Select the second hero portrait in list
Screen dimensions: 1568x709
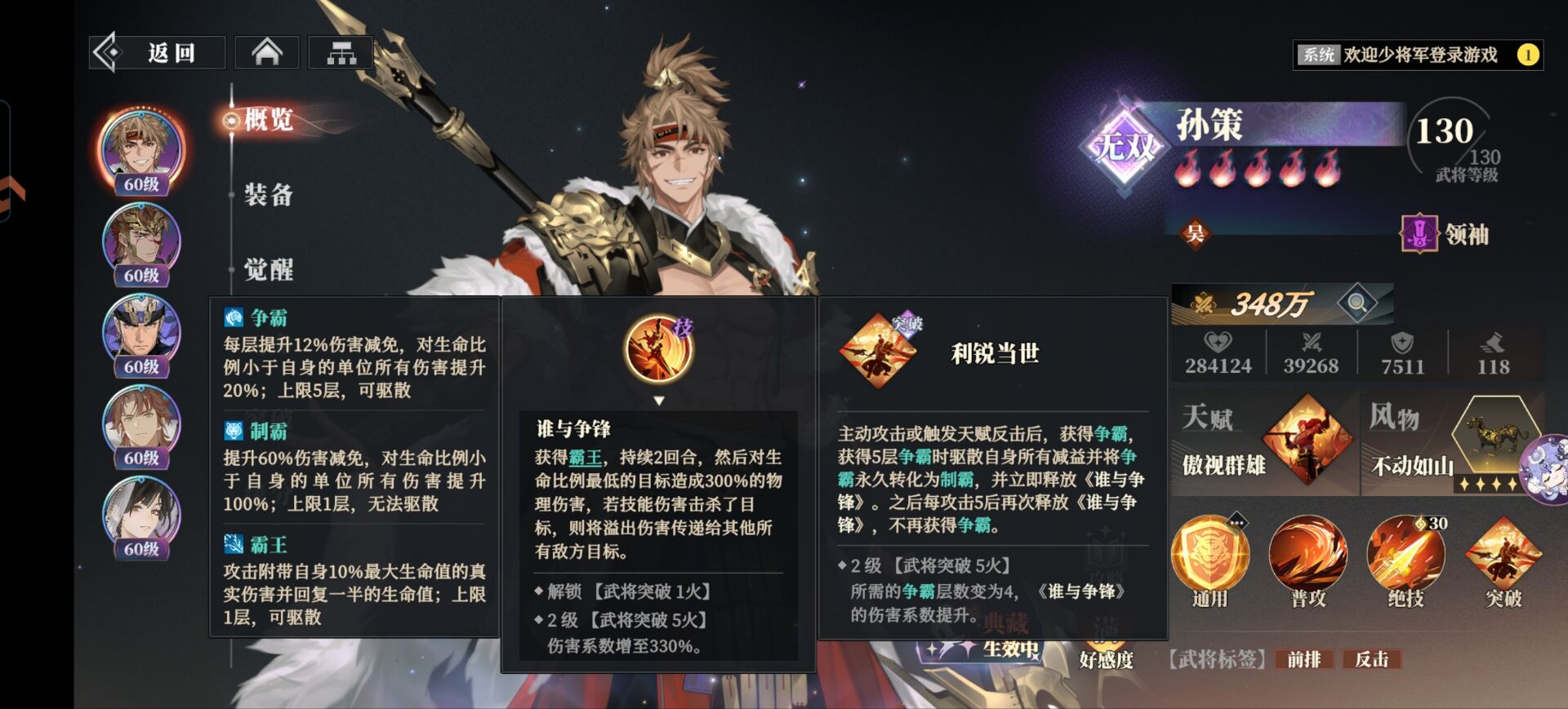[x=141, y=242]
